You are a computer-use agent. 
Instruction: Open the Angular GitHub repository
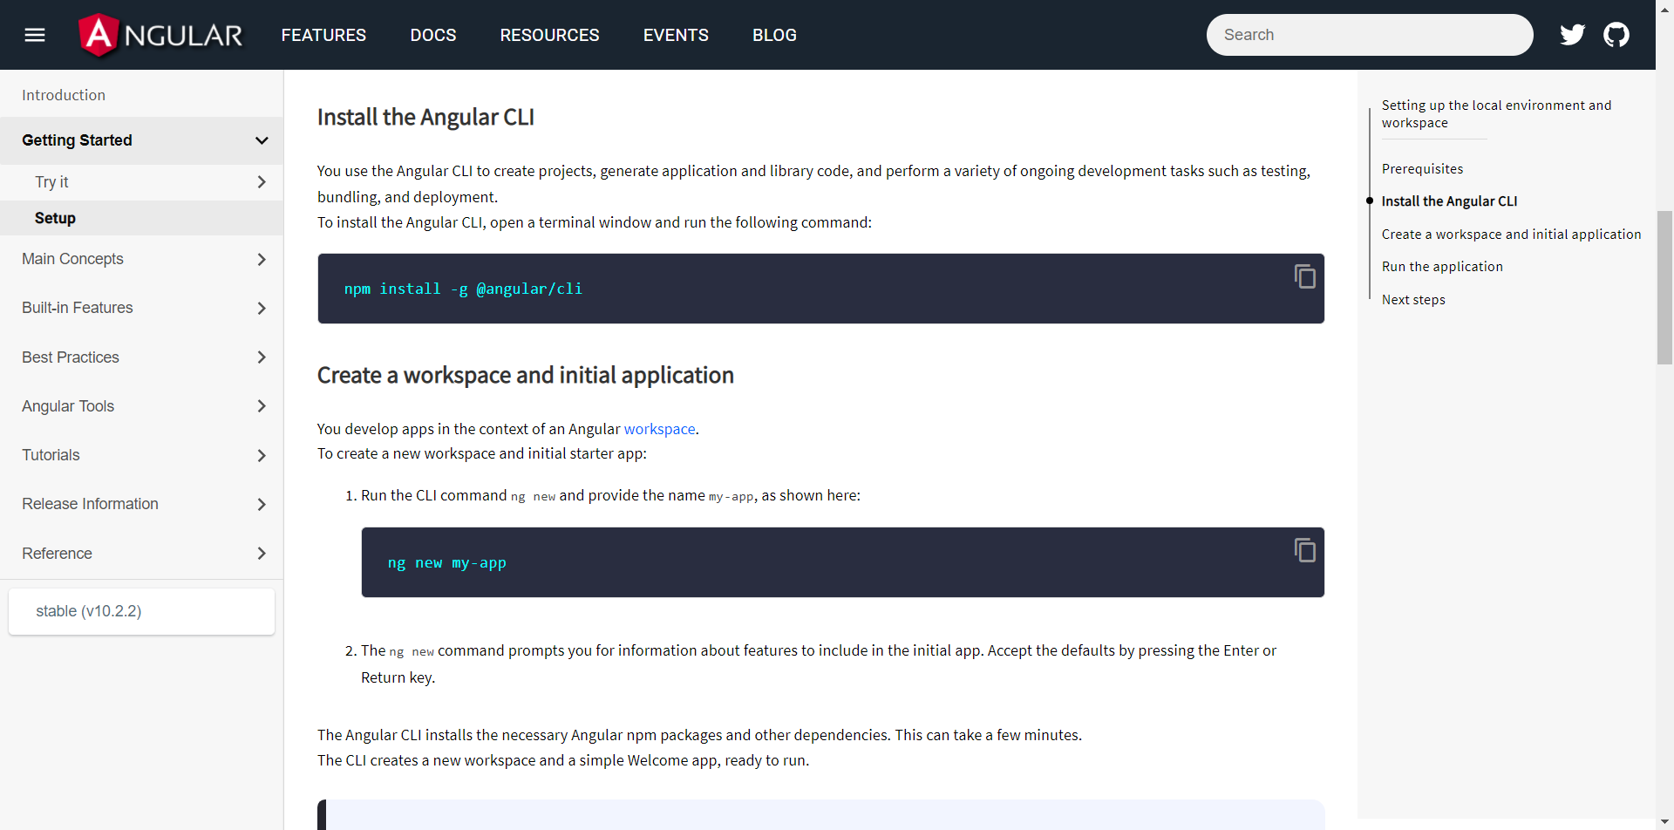click(x=1616, y=35)
